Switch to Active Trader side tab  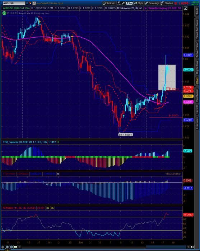(x=197, y=50)
